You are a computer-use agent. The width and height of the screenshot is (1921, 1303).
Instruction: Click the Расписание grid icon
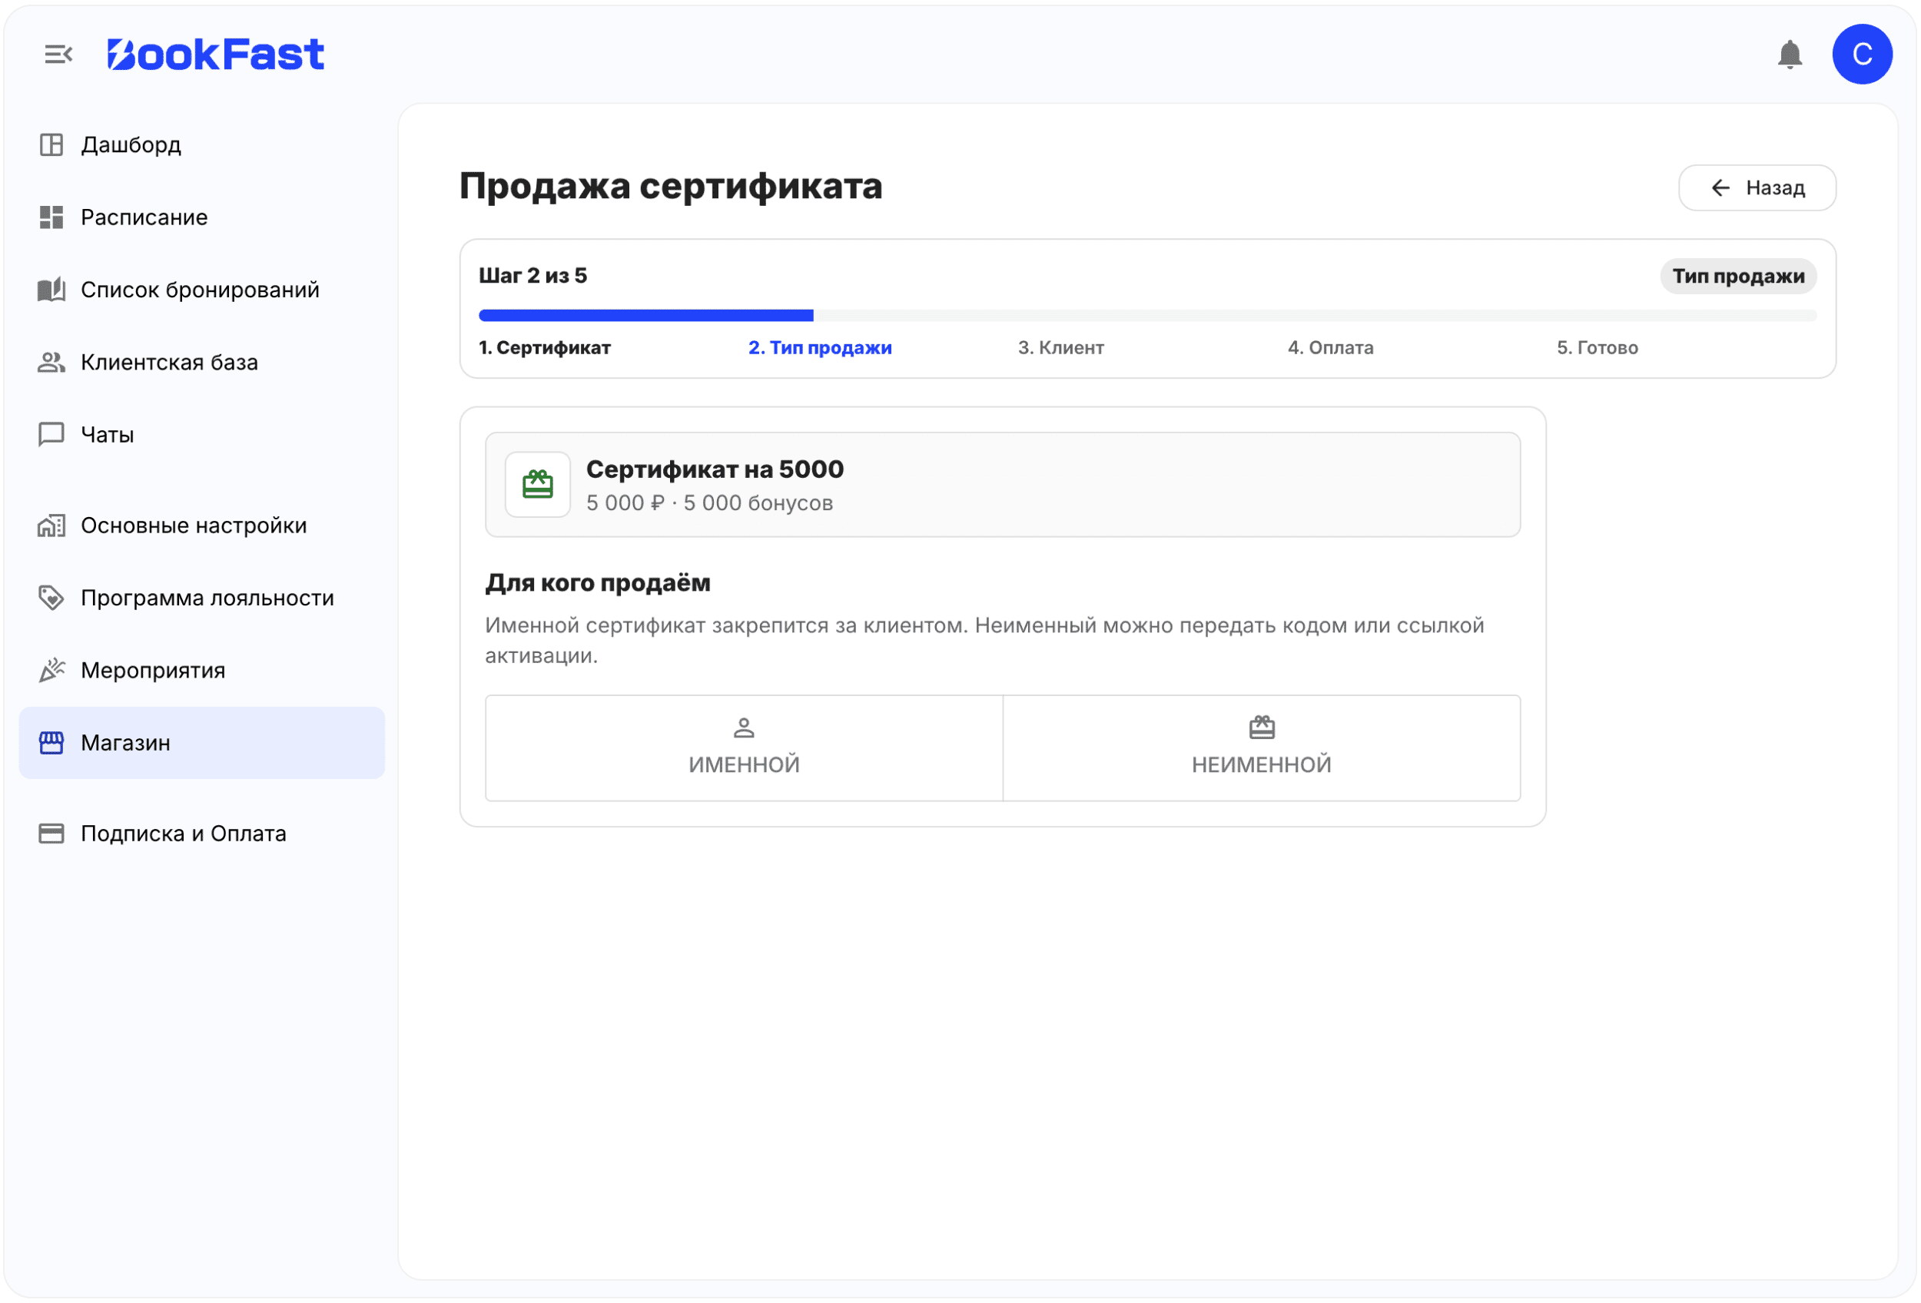pos(51,217)
